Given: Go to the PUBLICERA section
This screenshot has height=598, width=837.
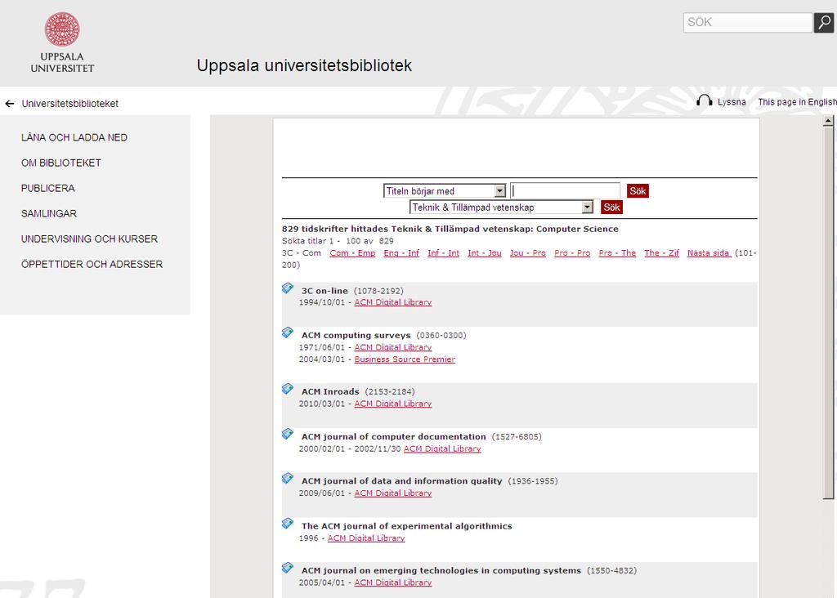Looking at the screenshot, I should tap(48, 189).
